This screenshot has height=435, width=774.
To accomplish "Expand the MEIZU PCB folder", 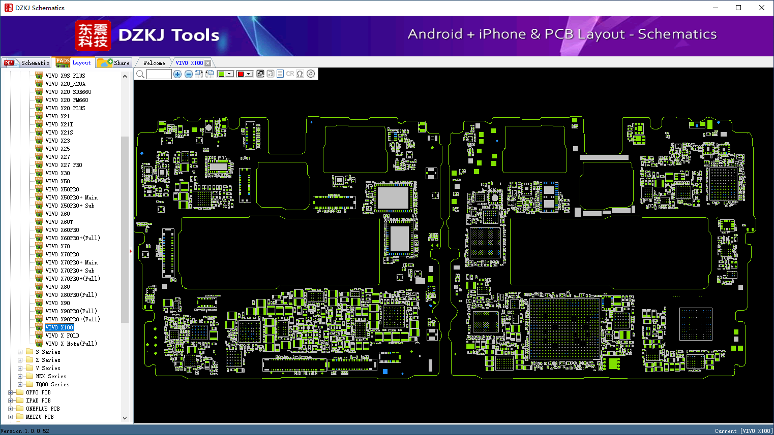I will coord(11,417).
